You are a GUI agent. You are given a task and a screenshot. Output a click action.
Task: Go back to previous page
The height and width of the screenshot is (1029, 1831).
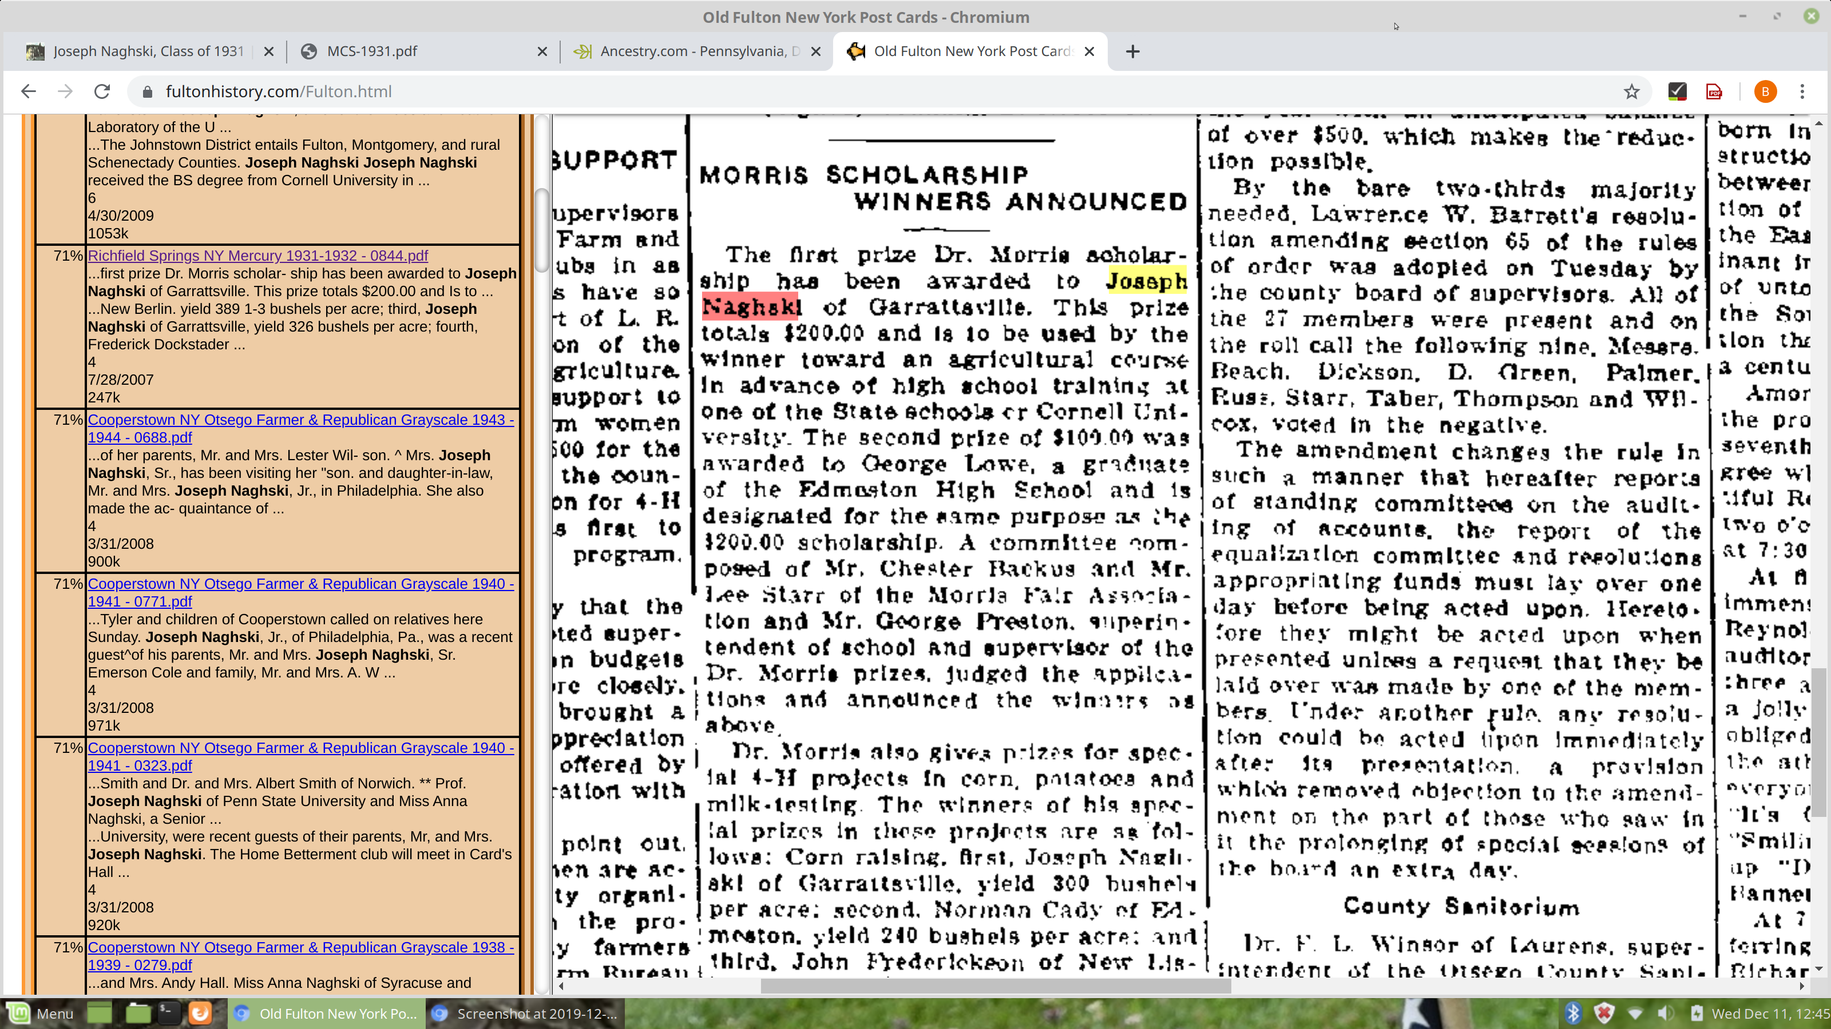[x=29, y=91]
